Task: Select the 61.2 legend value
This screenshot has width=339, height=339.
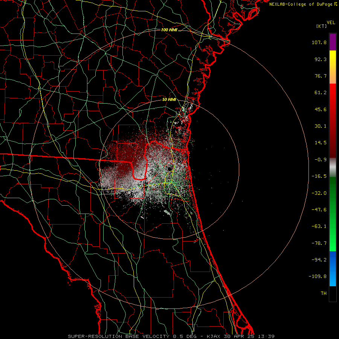Action: [321, 93]
